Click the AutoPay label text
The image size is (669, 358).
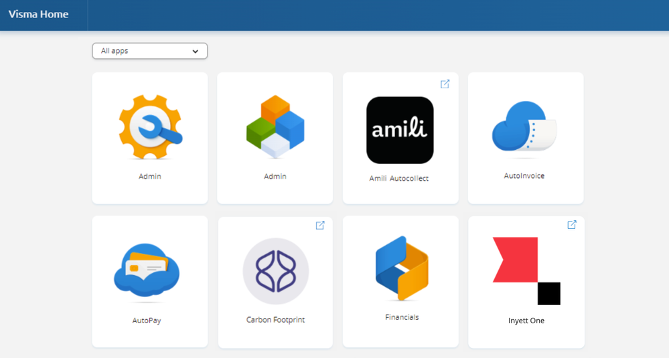[147, 321]
